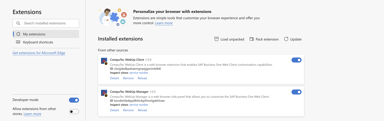Image resolution: width=384 pixels, height=121 pixels.
Task: Click Personalize your browser with extensions heading
Action: (172, 12)
